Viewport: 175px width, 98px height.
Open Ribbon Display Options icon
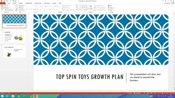[166, 1]
